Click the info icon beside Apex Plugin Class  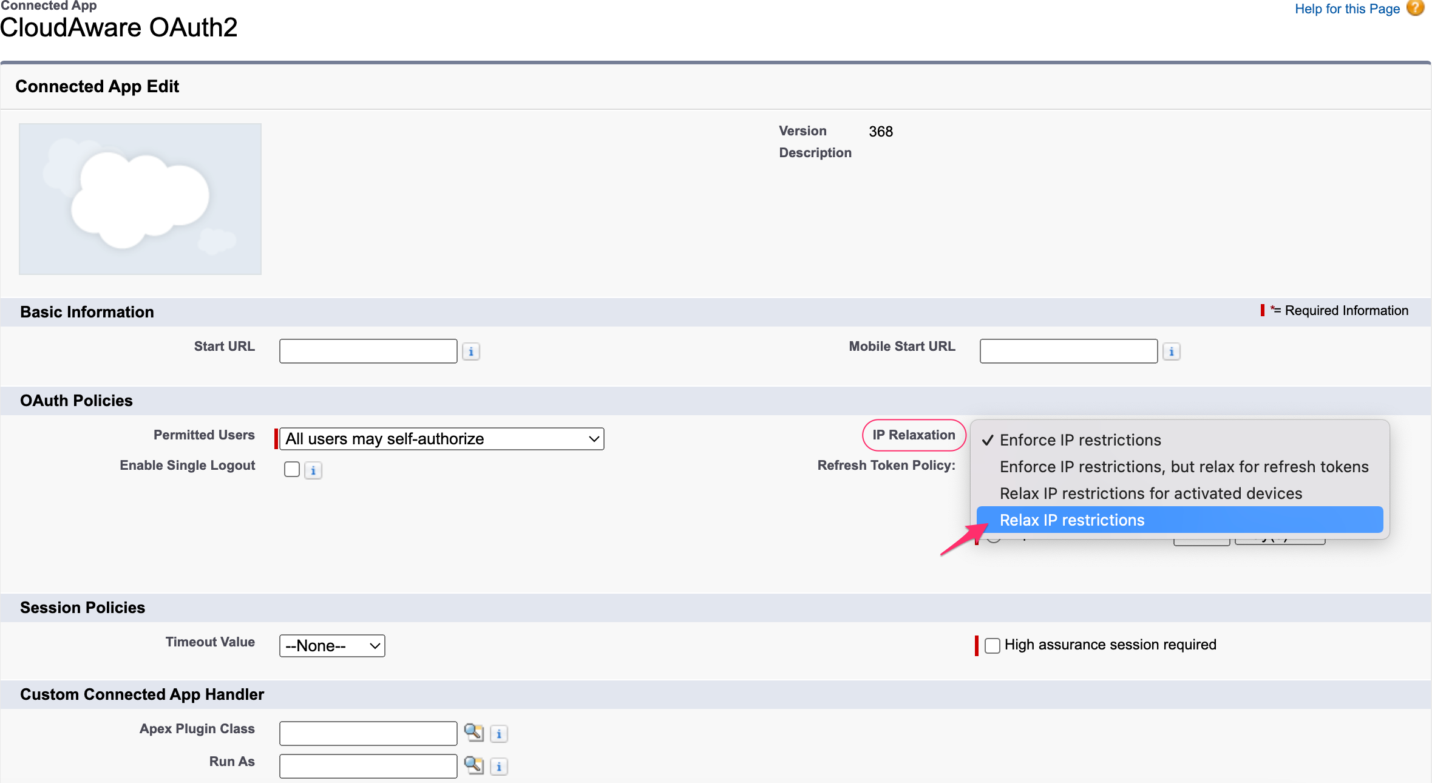point(499,734)
